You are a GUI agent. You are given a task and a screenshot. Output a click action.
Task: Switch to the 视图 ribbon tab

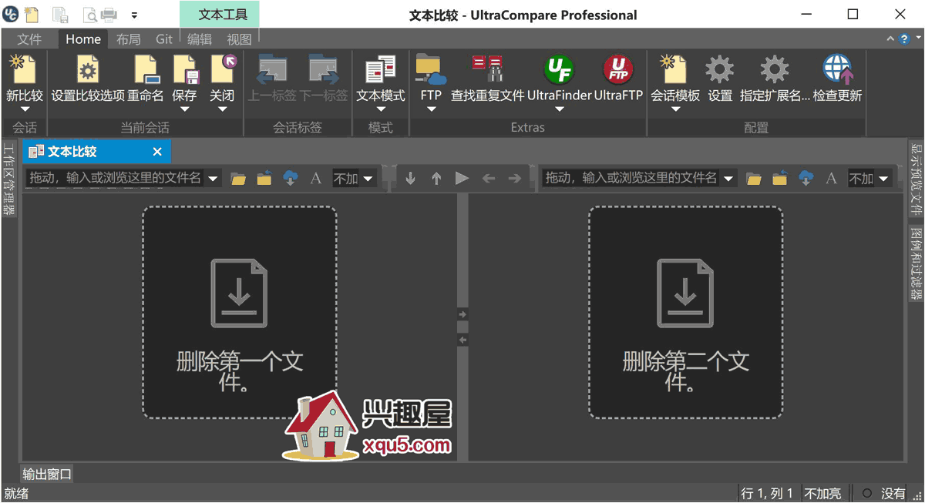(x=240, y=39)
